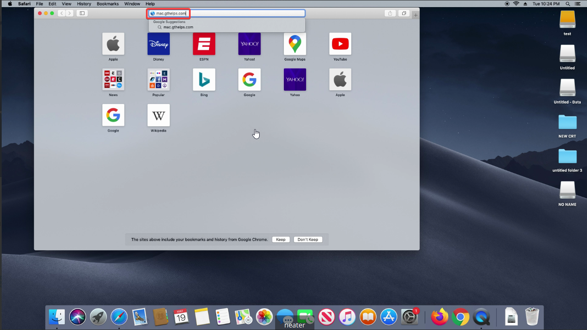587x330 pixels.
Task: Select the NO NAME drive
Action: pyautogui.click(x=567, y=190)
